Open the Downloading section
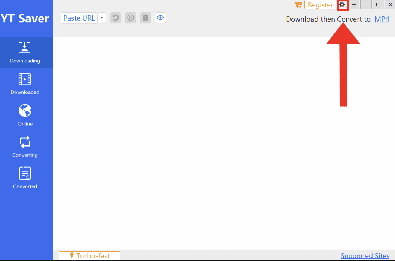 point(26,52)
